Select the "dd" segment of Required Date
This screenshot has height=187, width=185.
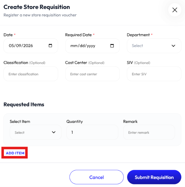[x=82, y=46]
